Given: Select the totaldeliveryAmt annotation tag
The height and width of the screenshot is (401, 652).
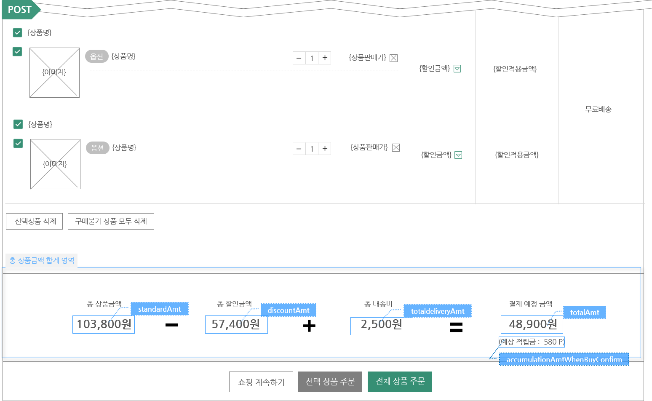Looking at the screenshot, I should point(438,311).
